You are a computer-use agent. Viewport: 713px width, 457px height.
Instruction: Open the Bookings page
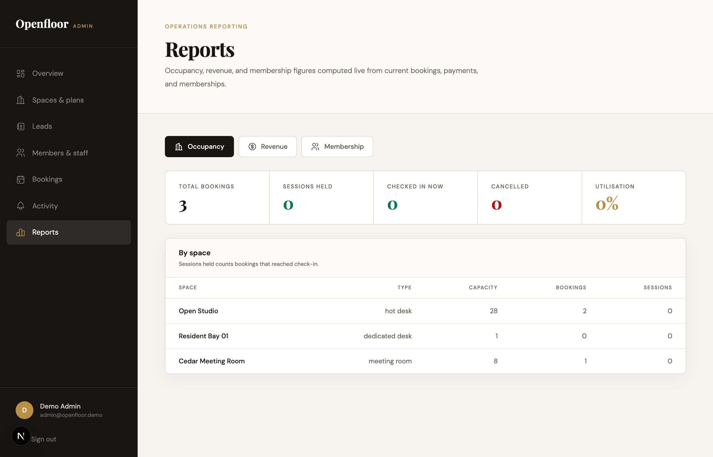pyautogui.click(x=69, y=179)
